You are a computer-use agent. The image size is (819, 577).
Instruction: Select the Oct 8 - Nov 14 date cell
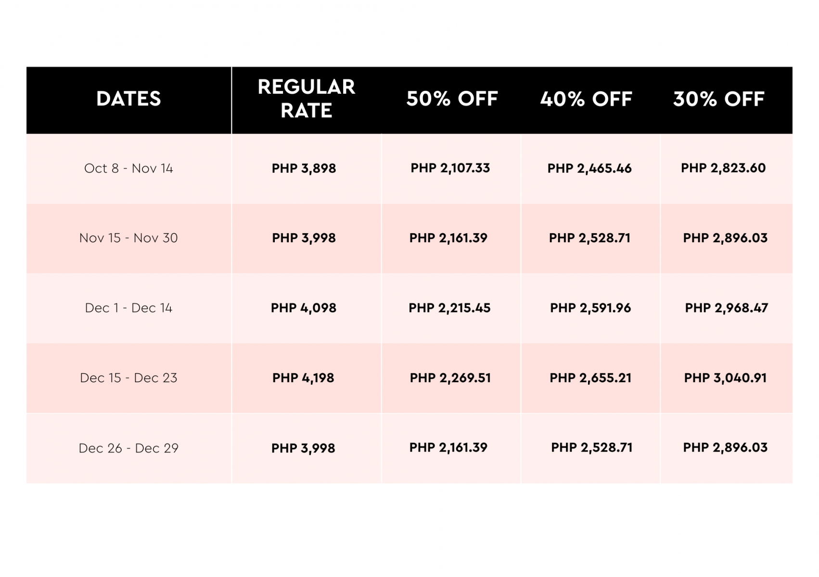(x=128, y=168)
